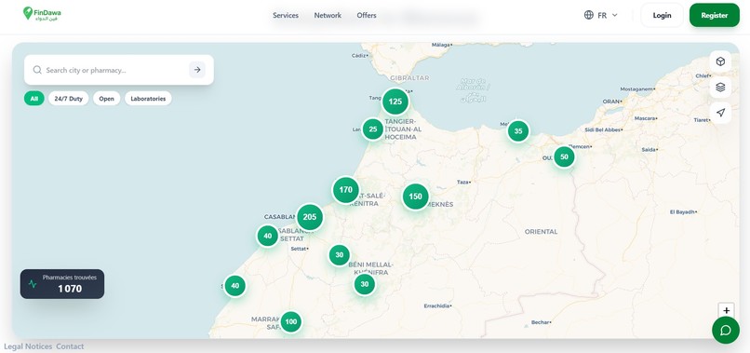Select the All filter chip
This screenshot has height=353, width=750.
click(33, 99)
